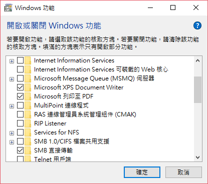Click the 取消 button
The height and width of the screenshot is (184, 208).
coord(183,172)
